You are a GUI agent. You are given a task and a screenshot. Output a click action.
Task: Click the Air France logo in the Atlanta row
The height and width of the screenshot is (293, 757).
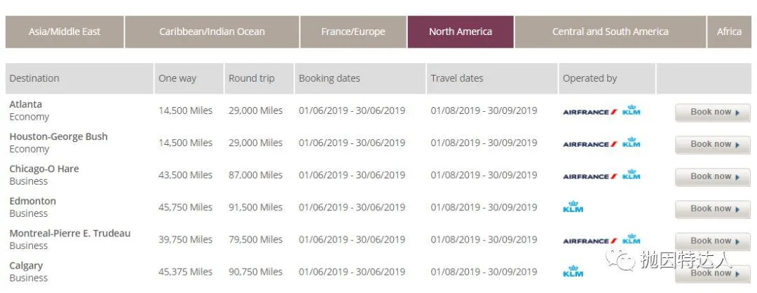589,112
